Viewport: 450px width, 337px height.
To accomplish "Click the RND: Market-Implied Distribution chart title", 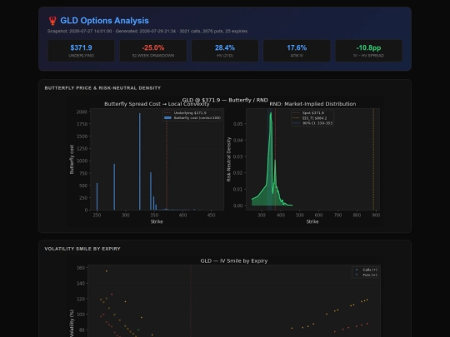I will point(312,104).
